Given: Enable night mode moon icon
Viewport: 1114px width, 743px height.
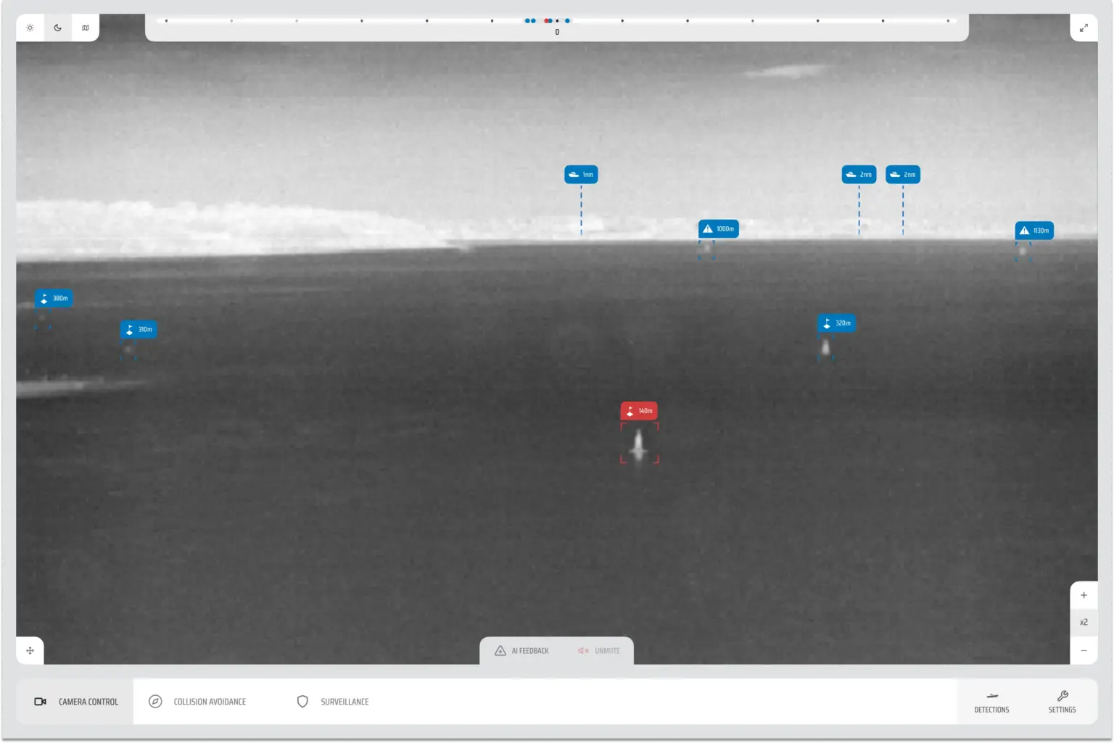Looking at the screenshot, I should click(x=58, y=28).
